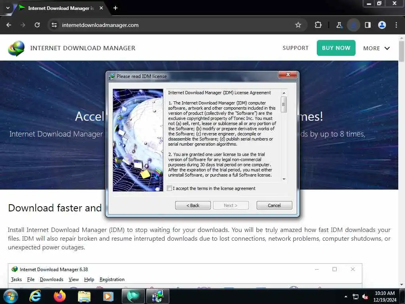Accept the IDM license agreement checkbox
The image size is (405, 304).
(x=170, y=188)
